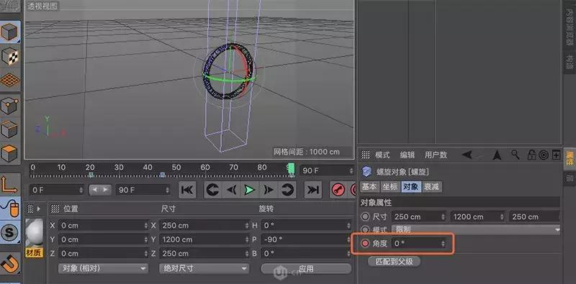Open the 模式 menu in attributes
The image size is (576, 284).
(x=382, y=155)
